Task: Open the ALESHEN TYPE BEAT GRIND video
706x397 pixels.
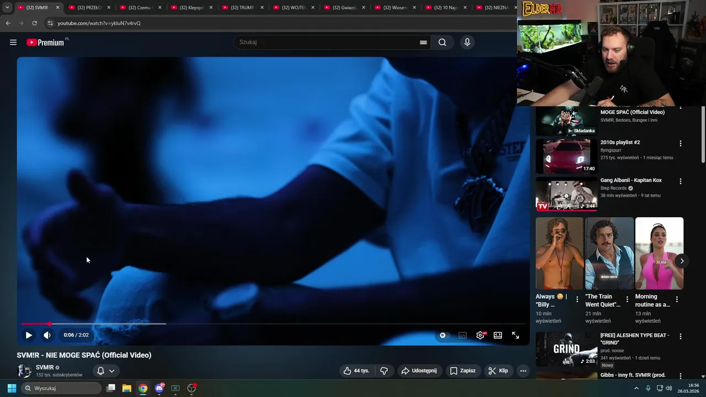Action: pos(566,349)
